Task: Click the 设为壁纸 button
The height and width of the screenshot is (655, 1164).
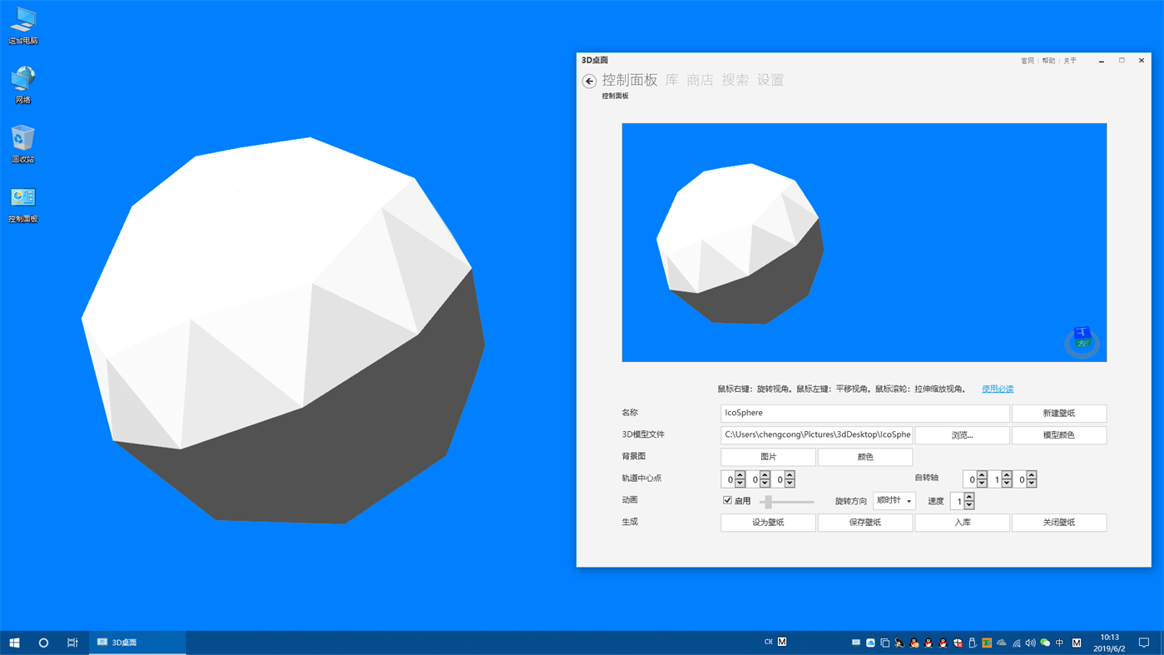Action: (767, 522)
